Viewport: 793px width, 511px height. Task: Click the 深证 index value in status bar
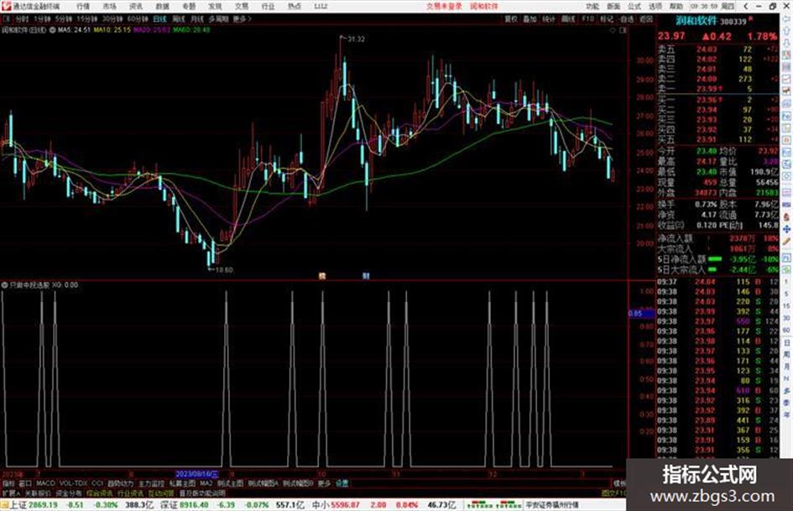196,505
